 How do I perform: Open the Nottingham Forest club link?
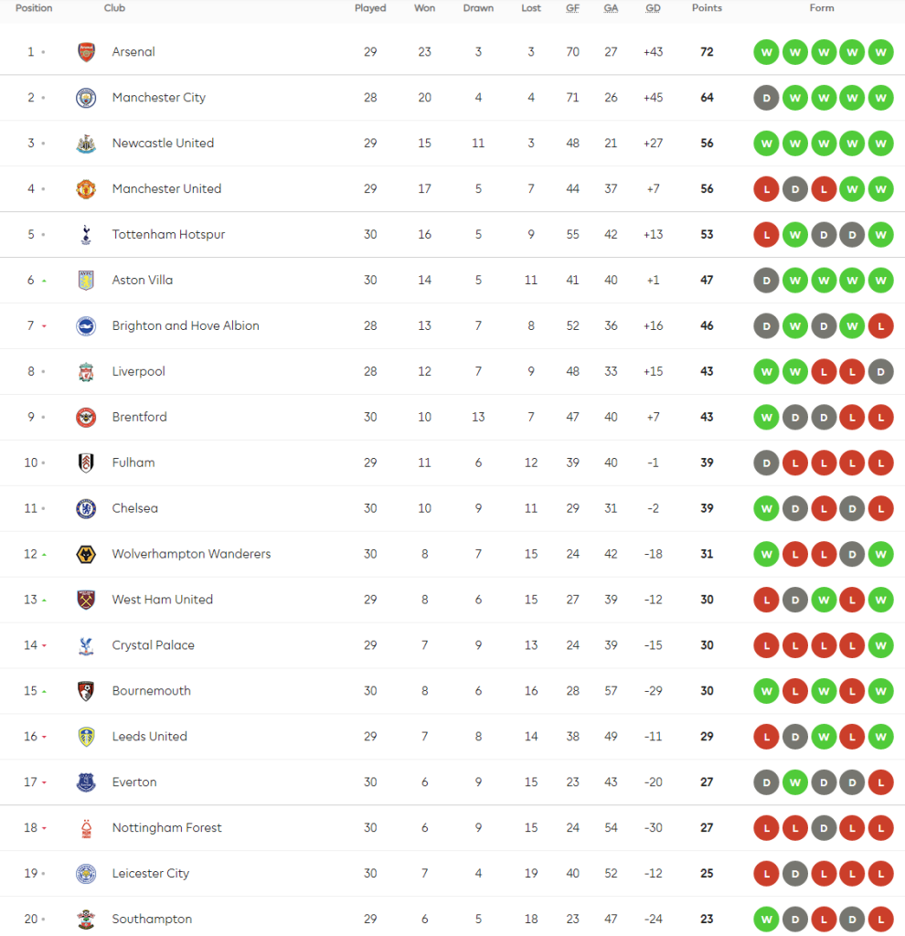[166, 828]
